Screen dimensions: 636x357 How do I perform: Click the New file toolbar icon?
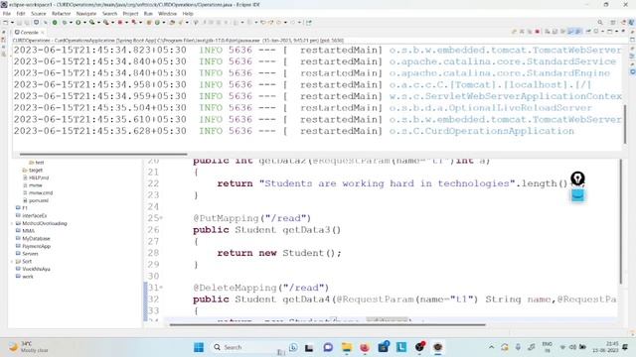tap(6, 22)
